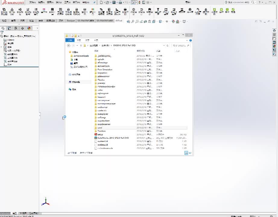Open the 工具 menu in the menu bar

click(67, 2)
